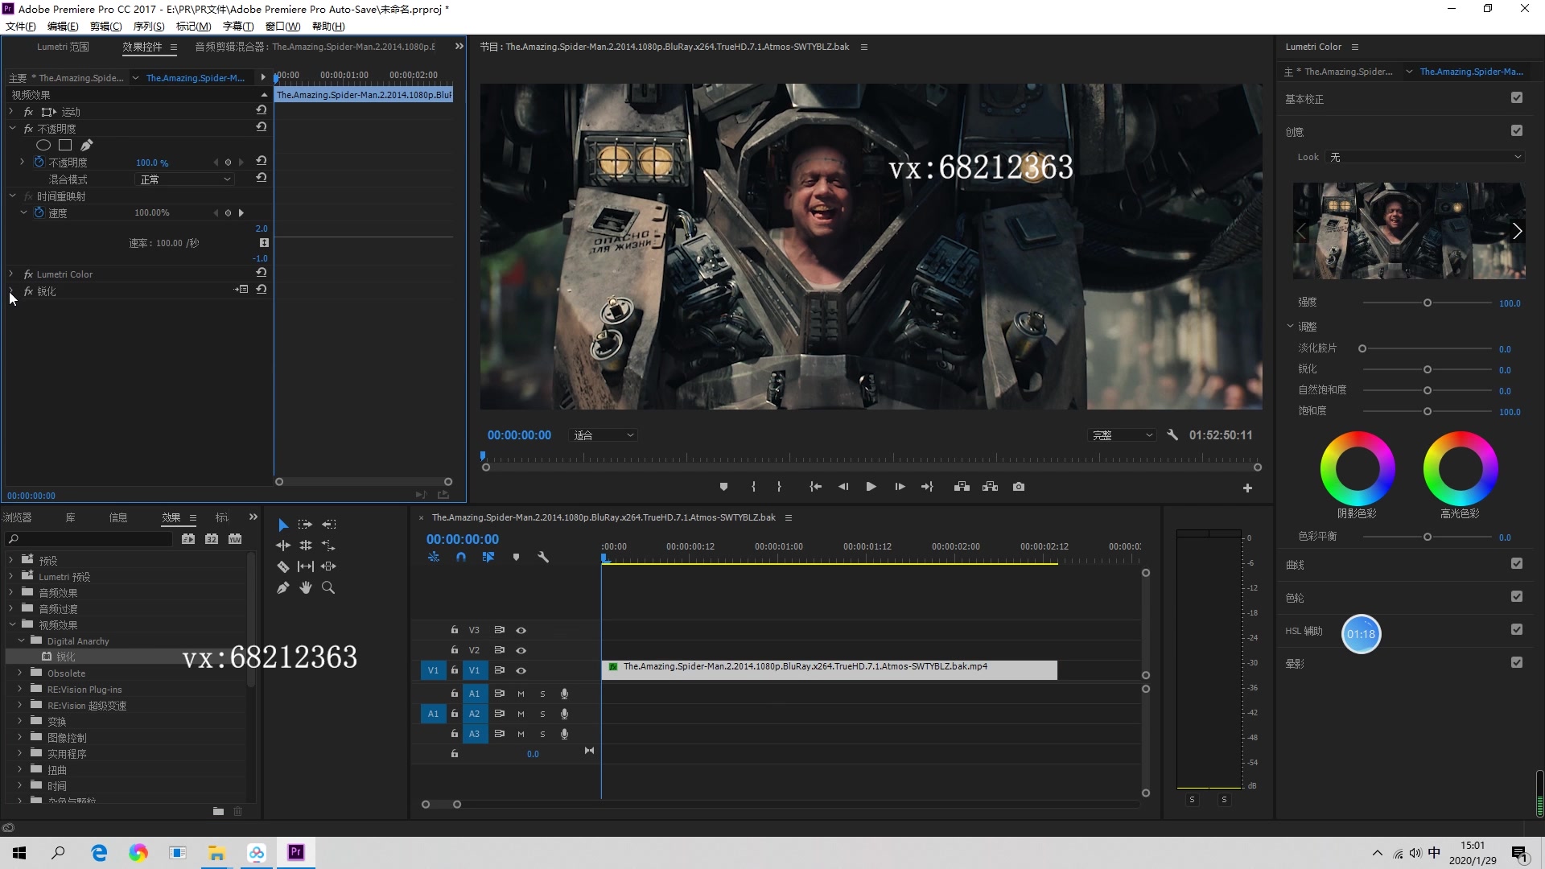Select free draw bezier pen mask
Image resolution: width=1545 pixels, height=869 pixels.
87,146
